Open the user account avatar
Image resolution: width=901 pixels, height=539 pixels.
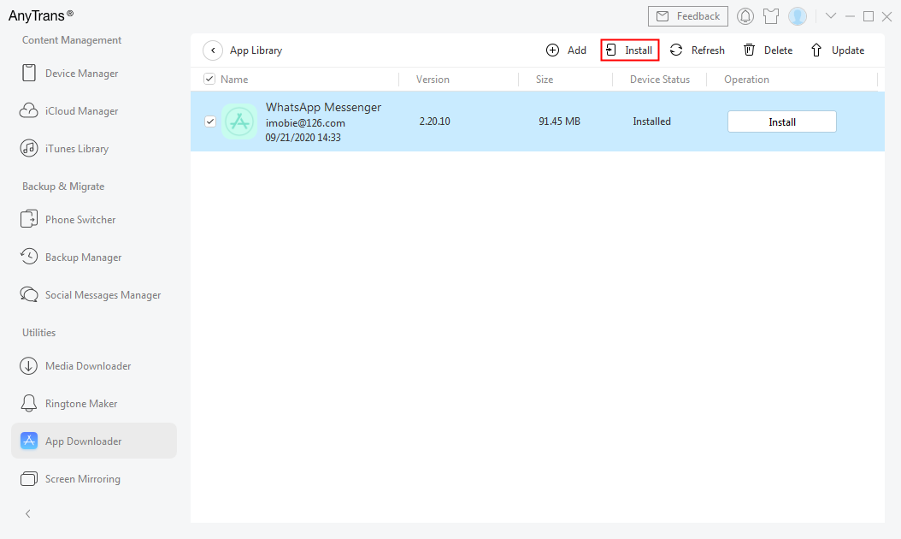(x=798, y=16)
